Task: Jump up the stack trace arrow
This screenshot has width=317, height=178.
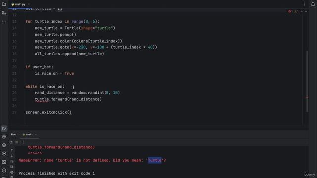Action: point(12,150)
